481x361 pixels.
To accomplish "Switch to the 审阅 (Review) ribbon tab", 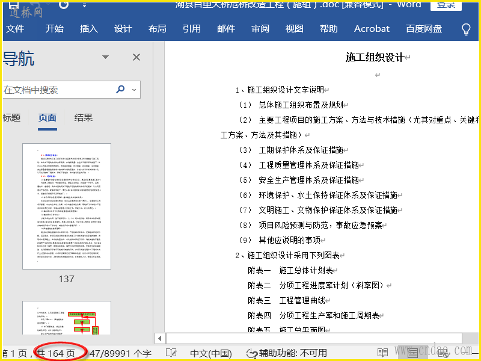I will (x=260, y=29).
